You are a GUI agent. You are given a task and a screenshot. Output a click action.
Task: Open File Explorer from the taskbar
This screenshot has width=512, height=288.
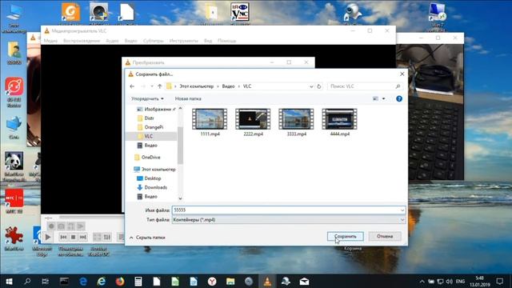(x=230, y=281)
